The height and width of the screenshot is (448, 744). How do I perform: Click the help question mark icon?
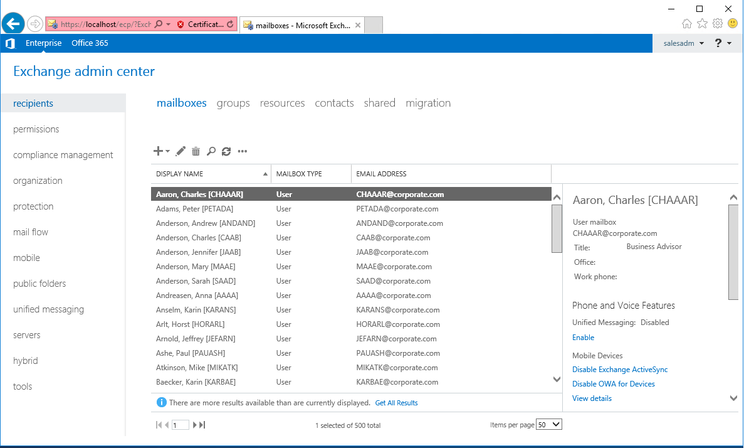pyautogui.click(x=718, y=43)
